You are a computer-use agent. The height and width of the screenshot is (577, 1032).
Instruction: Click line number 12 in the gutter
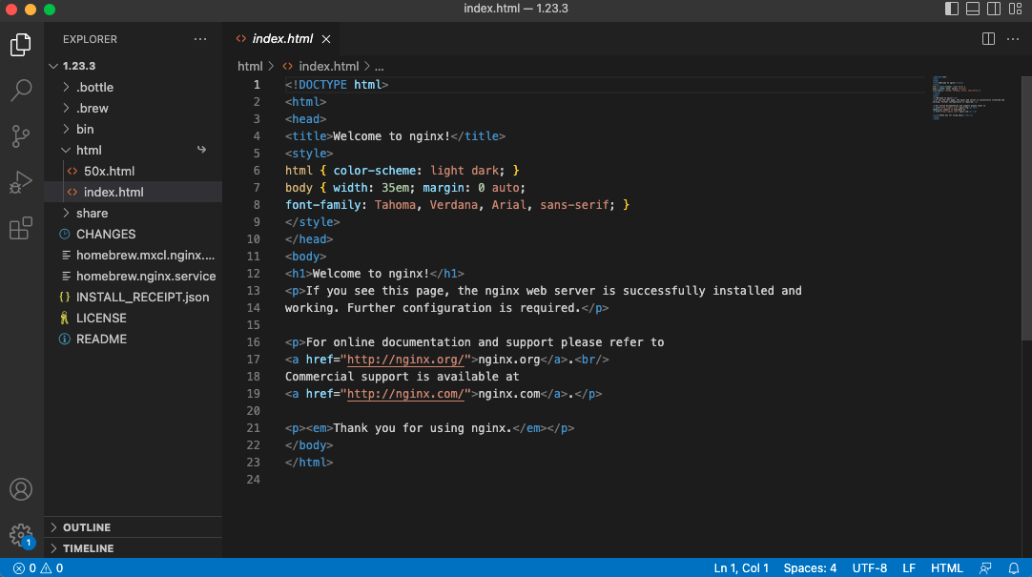254,274
